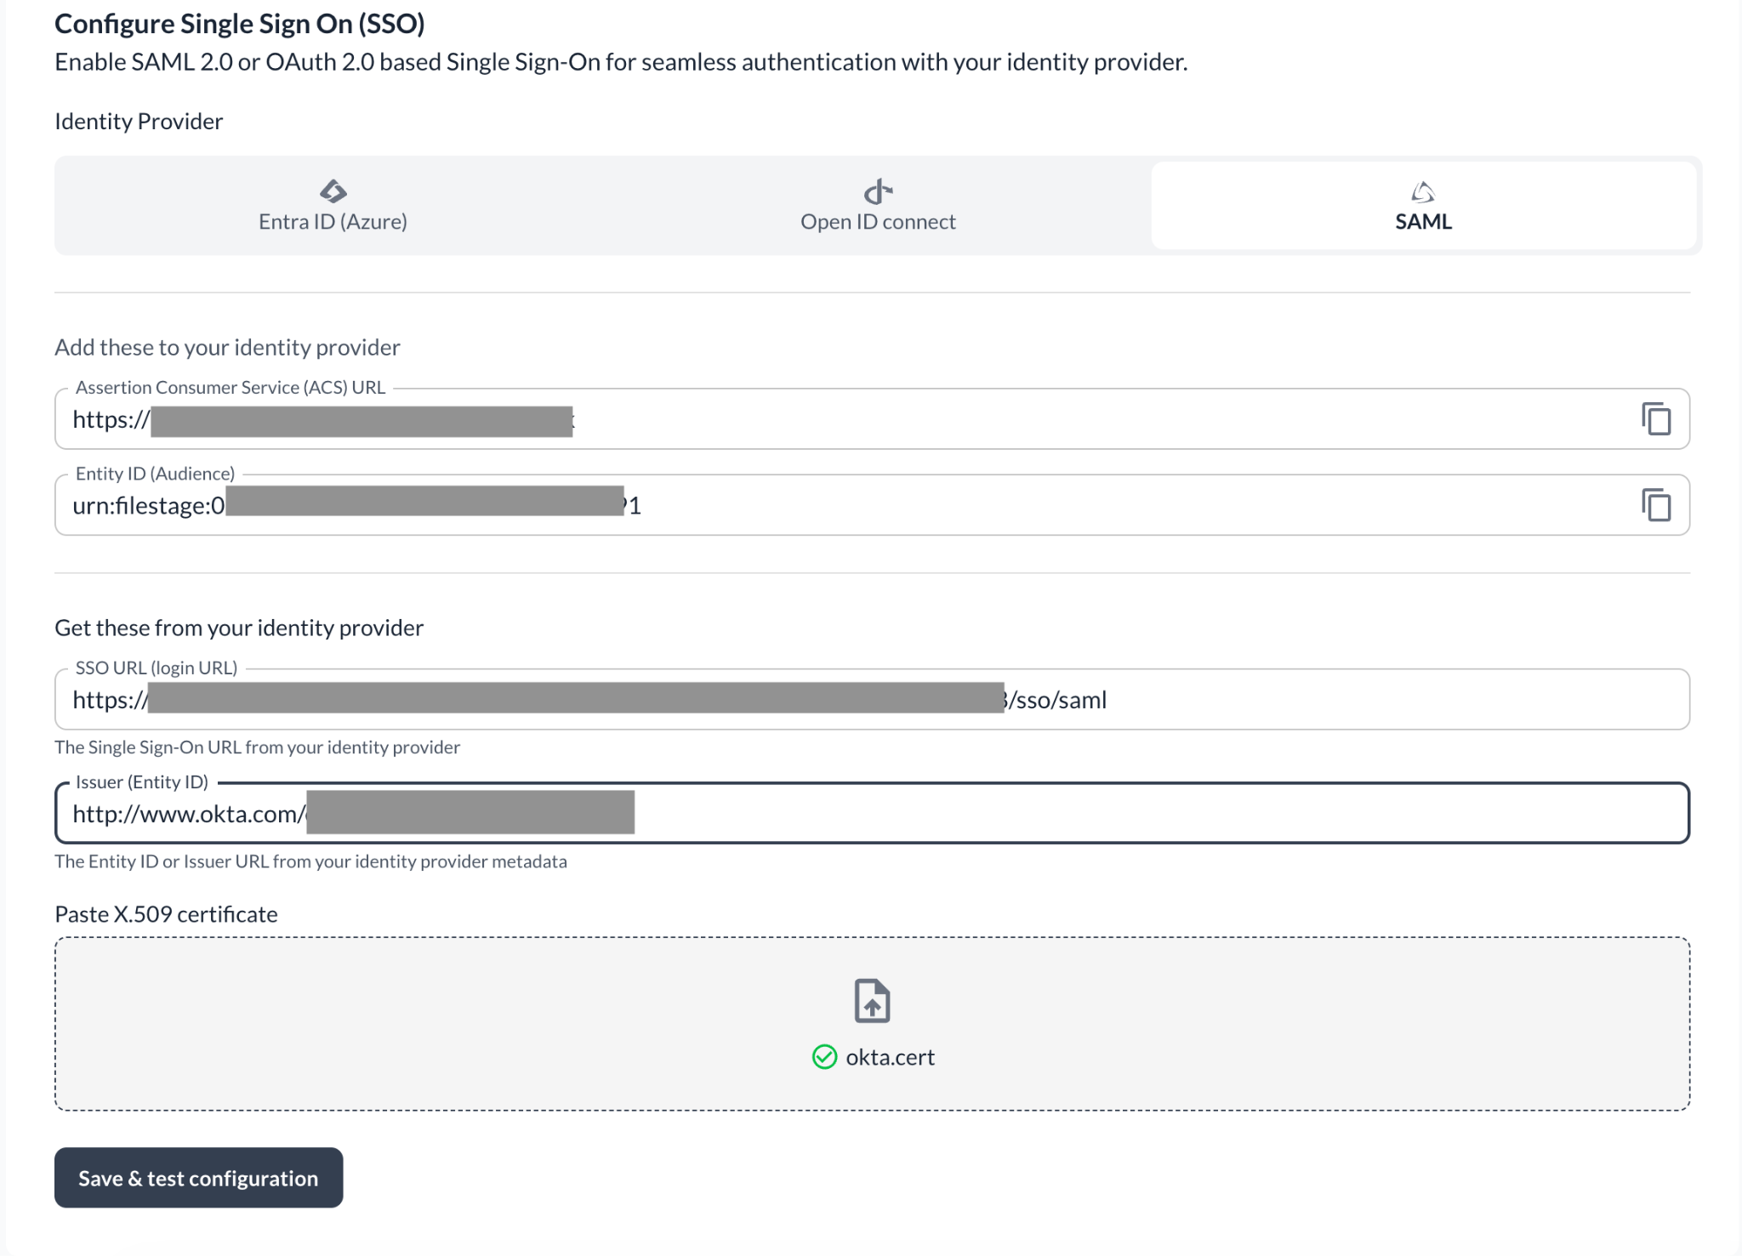Choose the SAML identity provider tab

tap(1423, 206)
